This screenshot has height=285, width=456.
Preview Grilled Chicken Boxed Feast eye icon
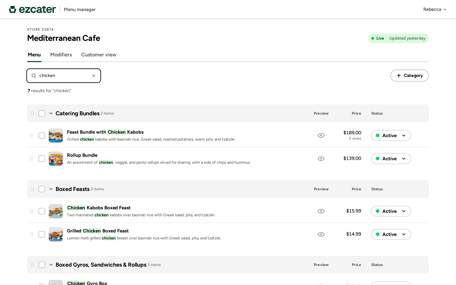pyautogui.click(x=321, y=234)
